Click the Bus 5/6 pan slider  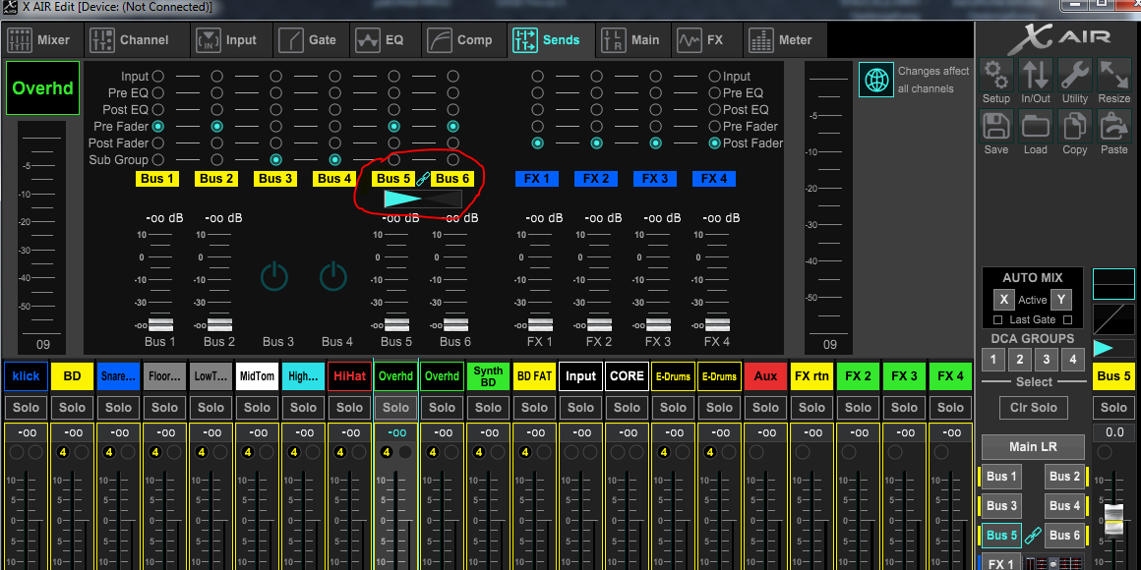coord(423,199)
